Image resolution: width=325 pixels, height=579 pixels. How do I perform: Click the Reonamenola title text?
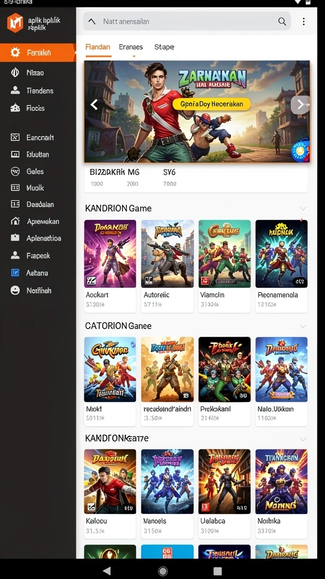(278, 295)
